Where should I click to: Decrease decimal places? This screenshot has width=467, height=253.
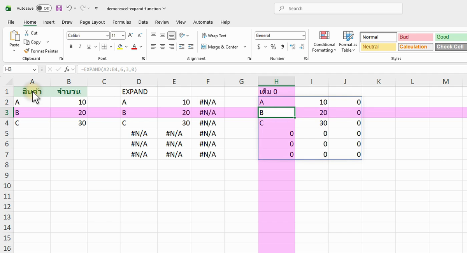302,47
